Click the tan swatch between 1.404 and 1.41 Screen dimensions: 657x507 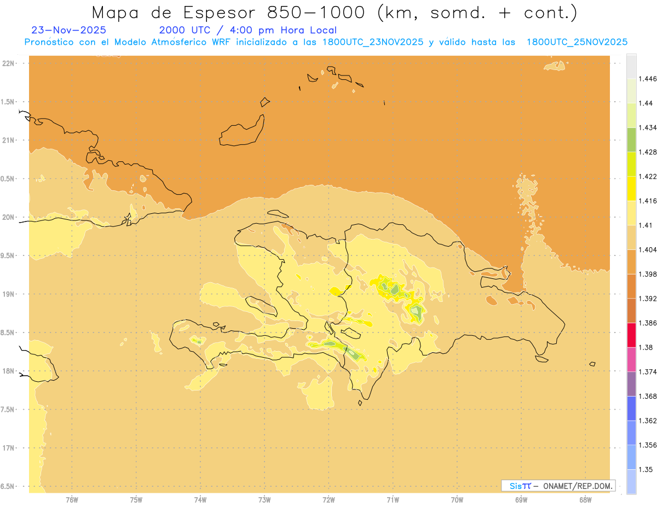click(631, 237)
